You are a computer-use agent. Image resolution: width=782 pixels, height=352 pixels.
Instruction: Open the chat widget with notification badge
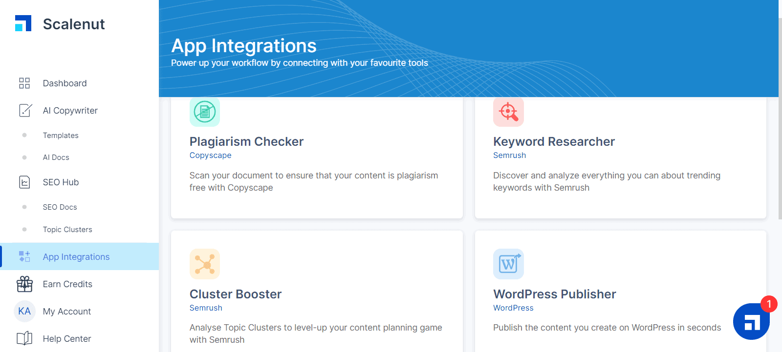point(752,321)
